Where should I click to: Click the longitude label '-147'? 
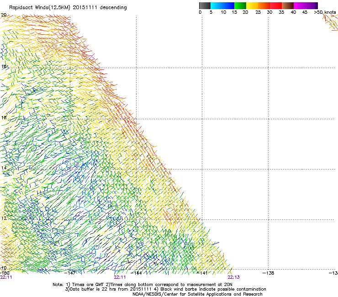point(70,273)
